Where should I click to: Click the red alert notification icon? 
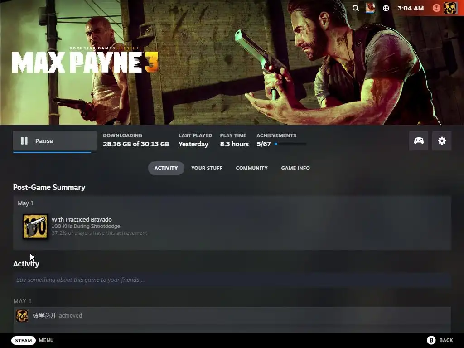[436, 8]
